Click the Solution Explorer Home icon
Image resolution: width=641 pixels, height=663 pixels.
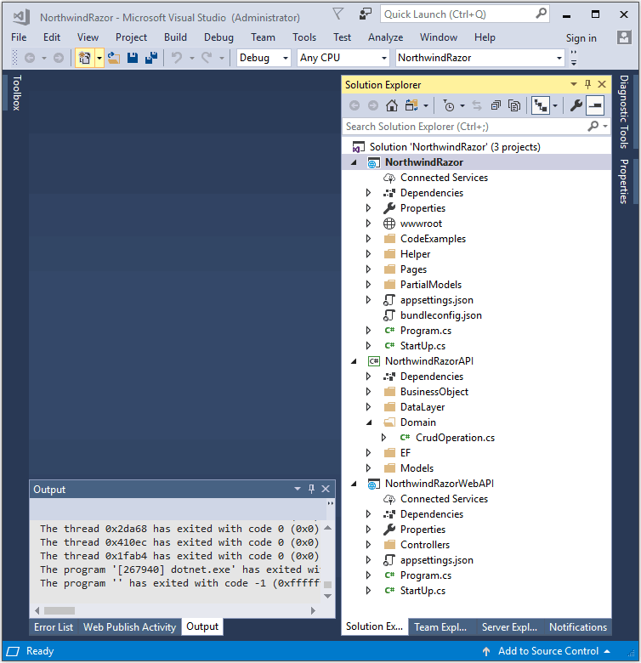[x=392, y=105]
